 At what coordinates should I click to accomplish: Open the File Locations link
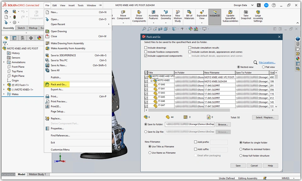click(267, 63)
